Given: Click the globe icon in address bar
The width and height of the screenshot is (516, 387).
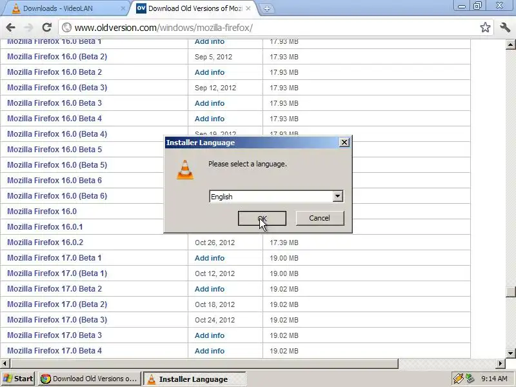Looking at the screenshot, I should click(66, 28).
